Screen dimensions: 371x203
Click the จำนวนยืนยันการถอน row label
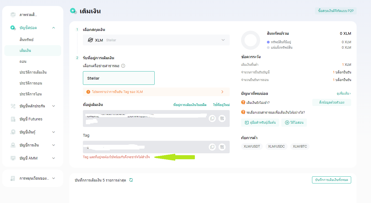255,80
